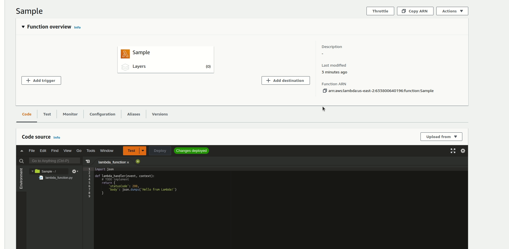Image resolution: width=509 pixels, height=249 pixels.
Task: Click the search magnifier icon
Action: pos(21,161)
